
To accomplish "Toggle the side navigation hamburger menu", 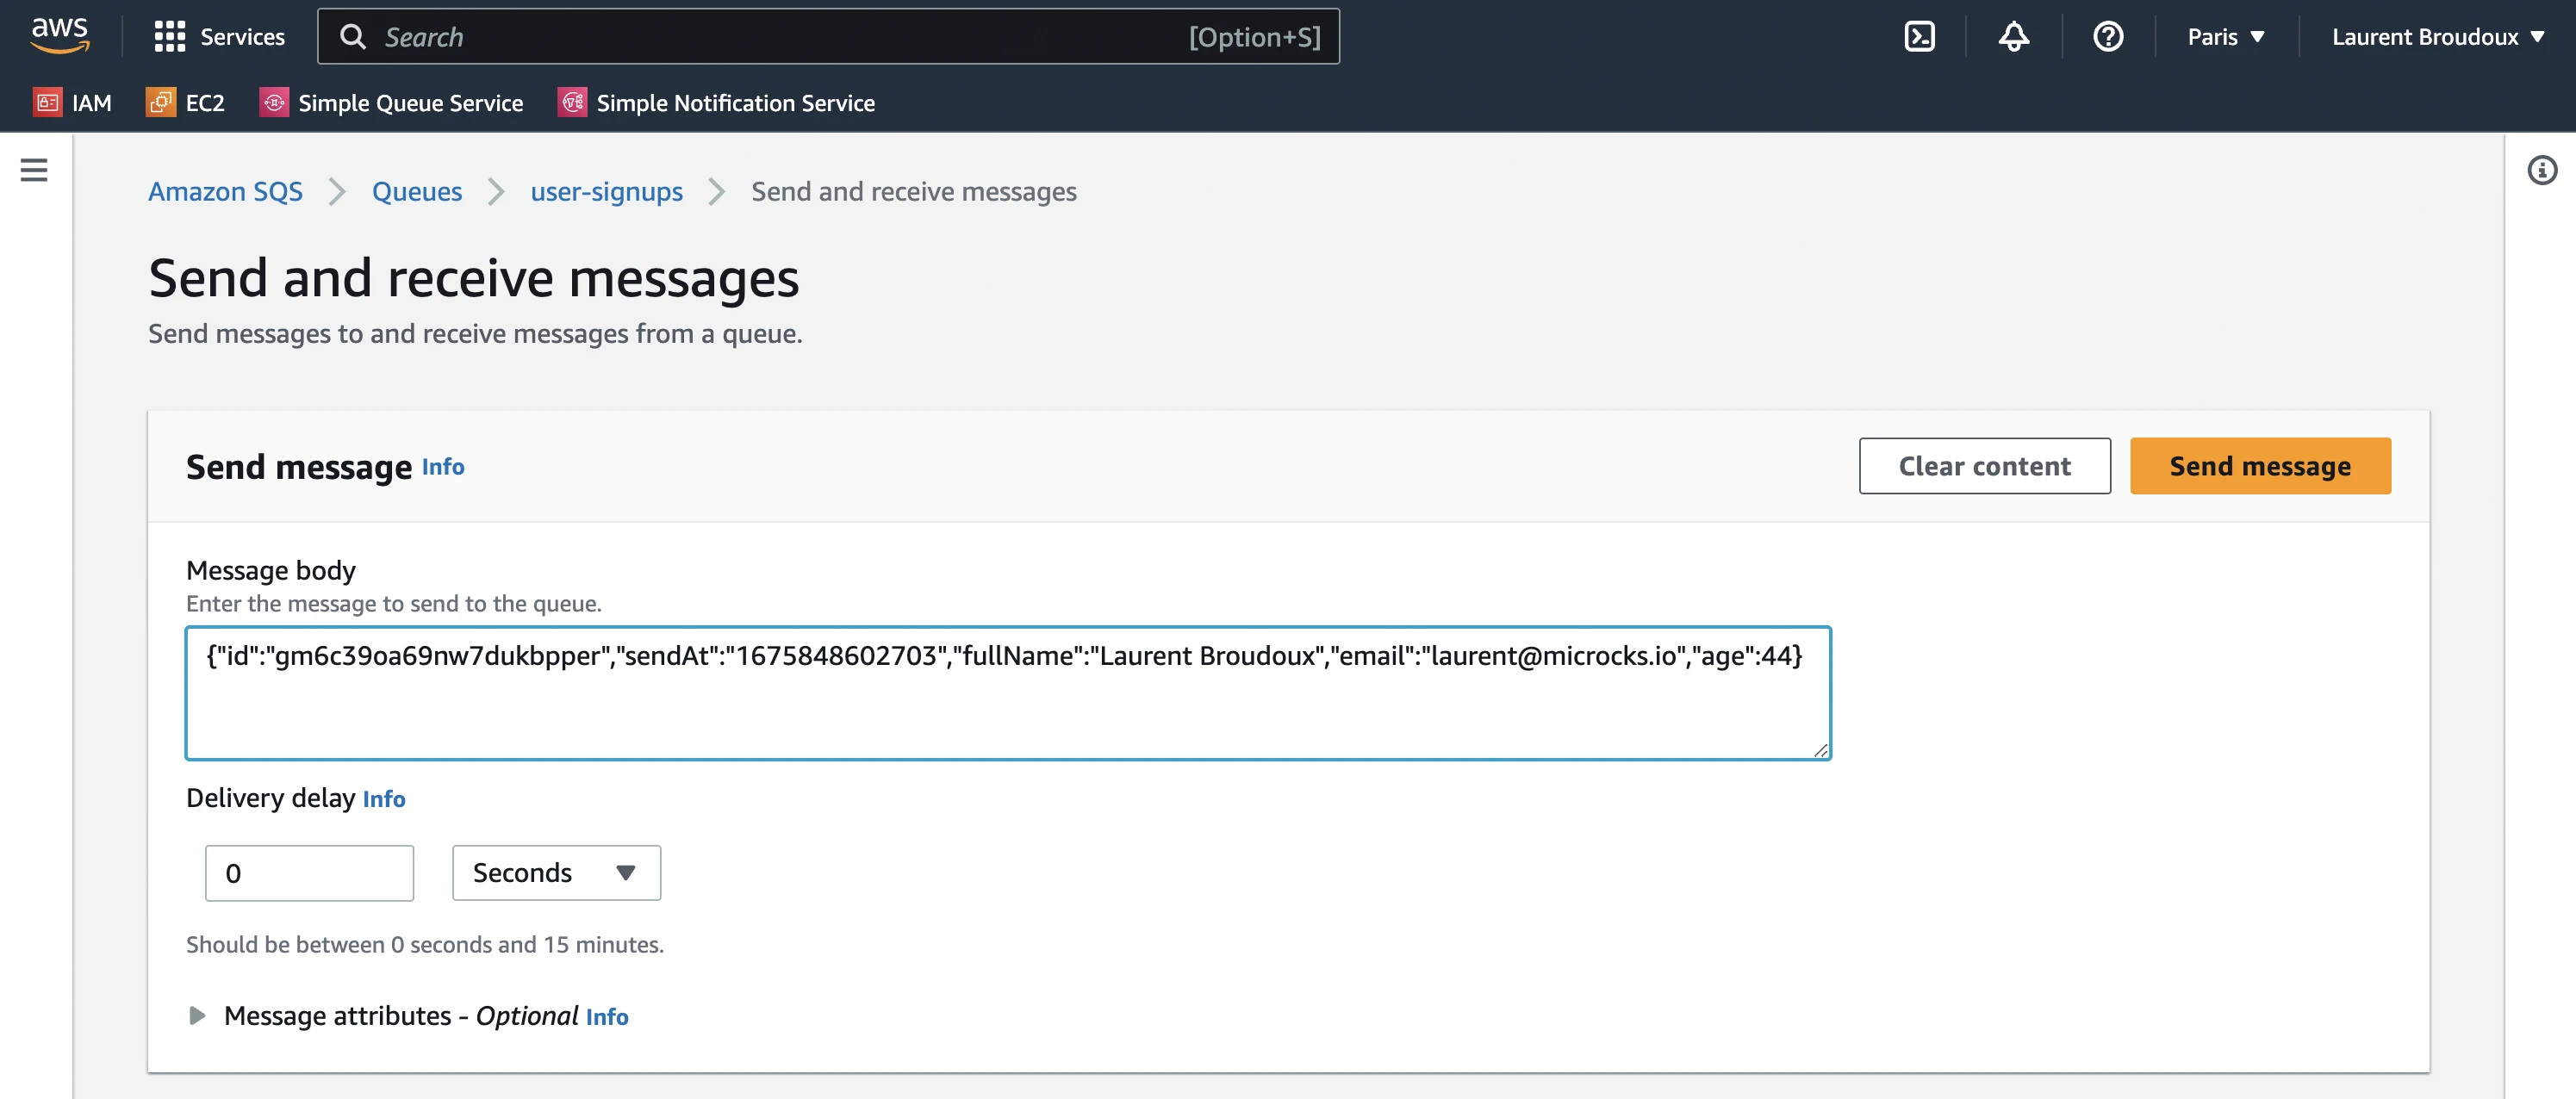I will click(34, 170).
